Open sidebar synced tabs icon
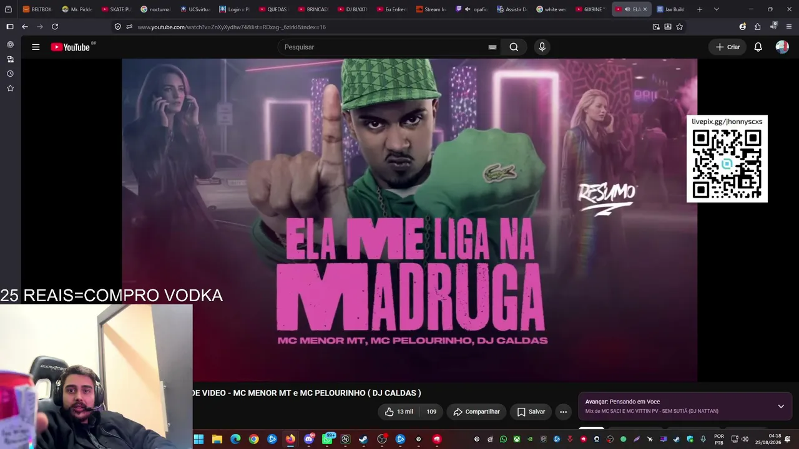This screenshot has height=449, width=799. tap(10, 59)
